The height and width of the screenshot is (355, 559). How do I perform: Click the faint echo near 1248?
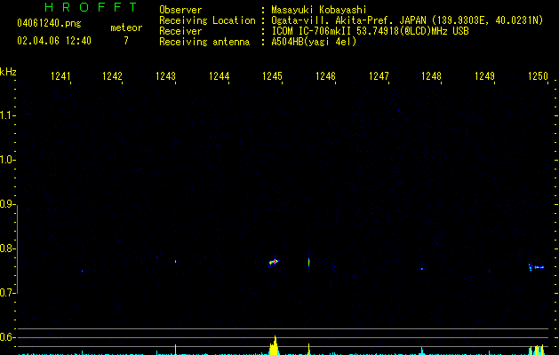(x=422, y=269)
